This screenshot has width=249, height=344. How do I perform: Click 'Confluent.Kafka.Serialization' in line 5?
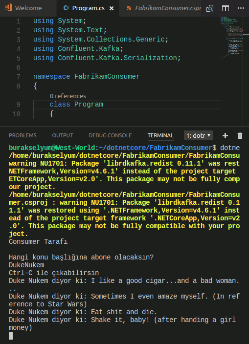(117, 58)
